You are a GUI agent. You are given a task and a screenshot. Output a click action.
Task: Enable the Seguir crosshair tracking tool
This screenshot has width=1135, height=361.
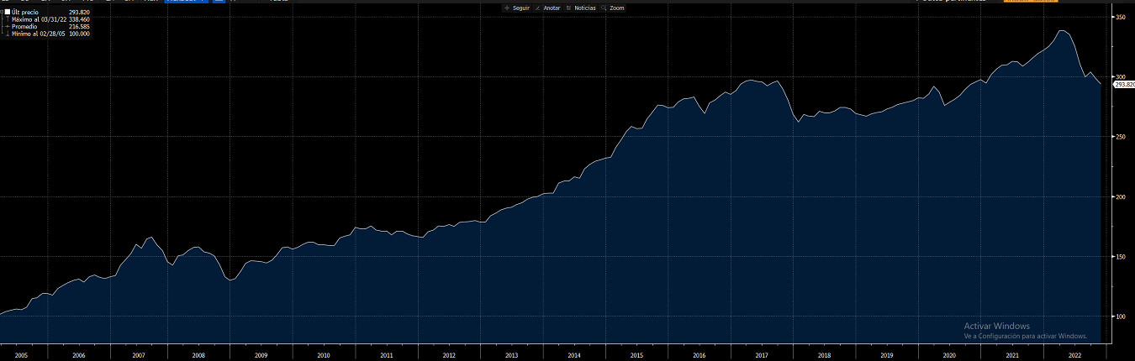pyautogui.click(x=517, y=8)
